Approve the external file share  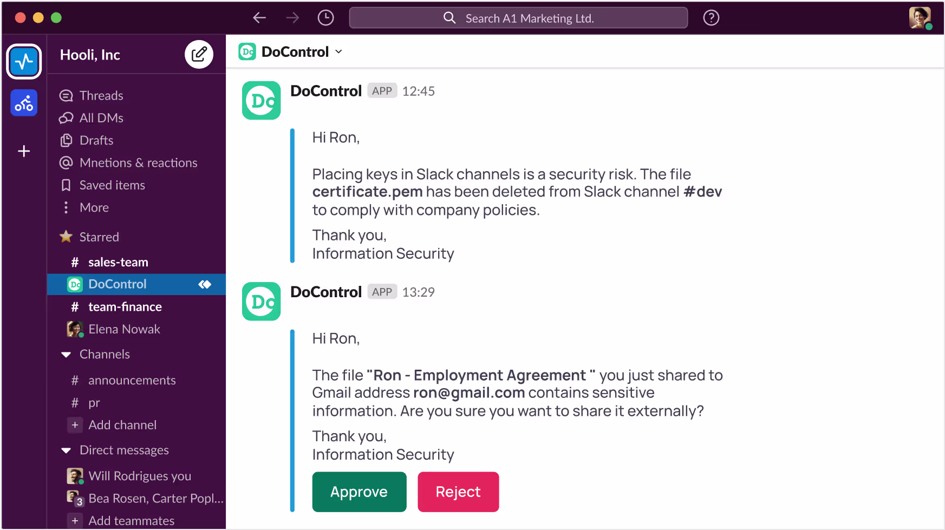click(x=359, y=492)
